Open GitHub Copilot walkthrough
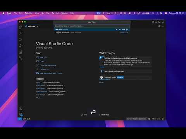 (x=126, y=77)
